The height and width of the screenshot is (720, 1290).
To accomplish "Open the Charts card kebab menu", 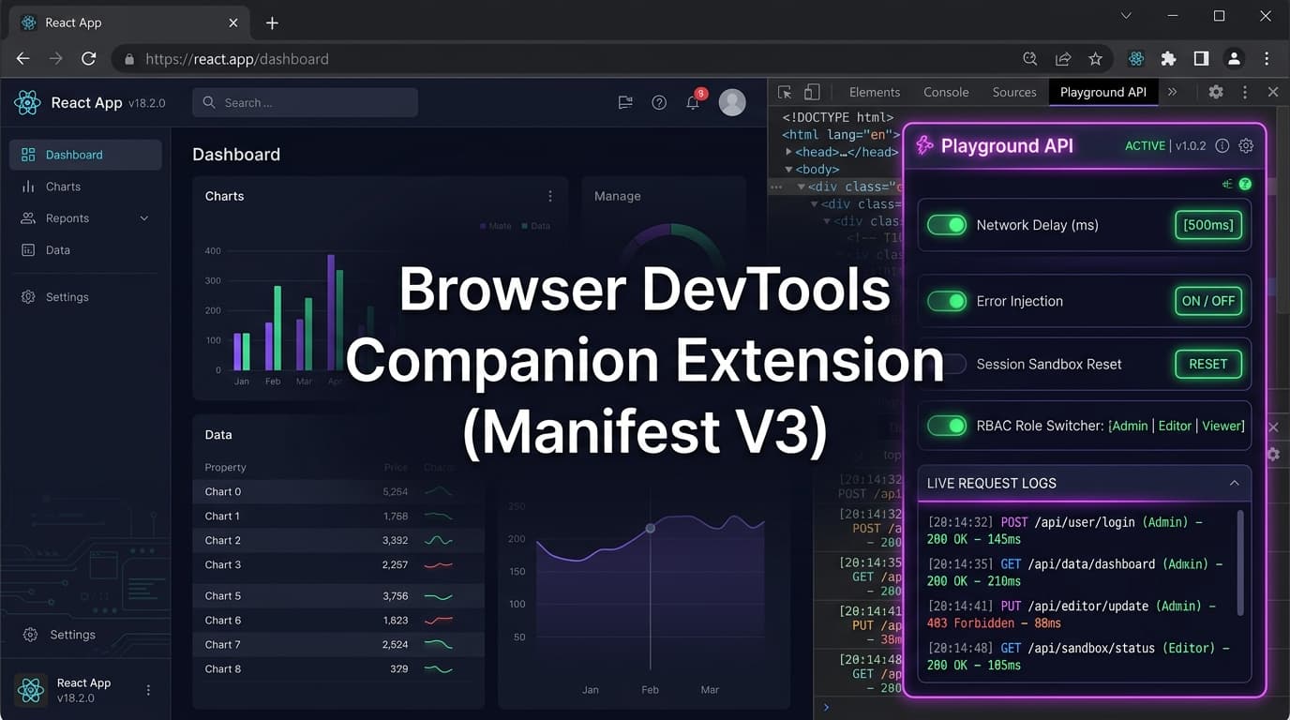I will point(550,196).
